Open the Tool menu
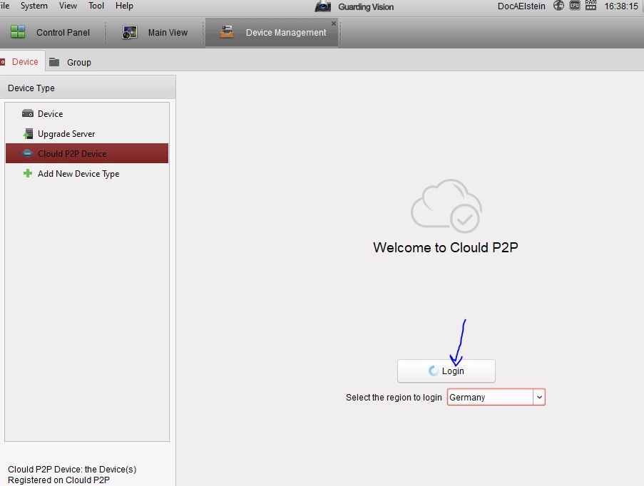 tap(96, 6)
